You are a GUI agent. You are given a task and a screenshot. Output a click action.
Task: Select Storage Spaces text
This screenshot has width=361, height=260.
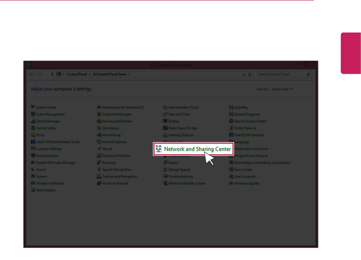click(179, 170)
